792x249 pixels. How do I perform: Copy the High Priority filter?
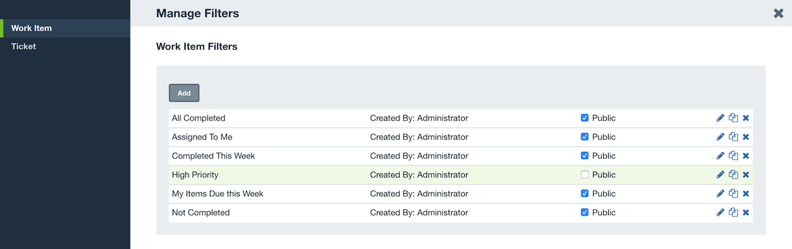[733, 175]
